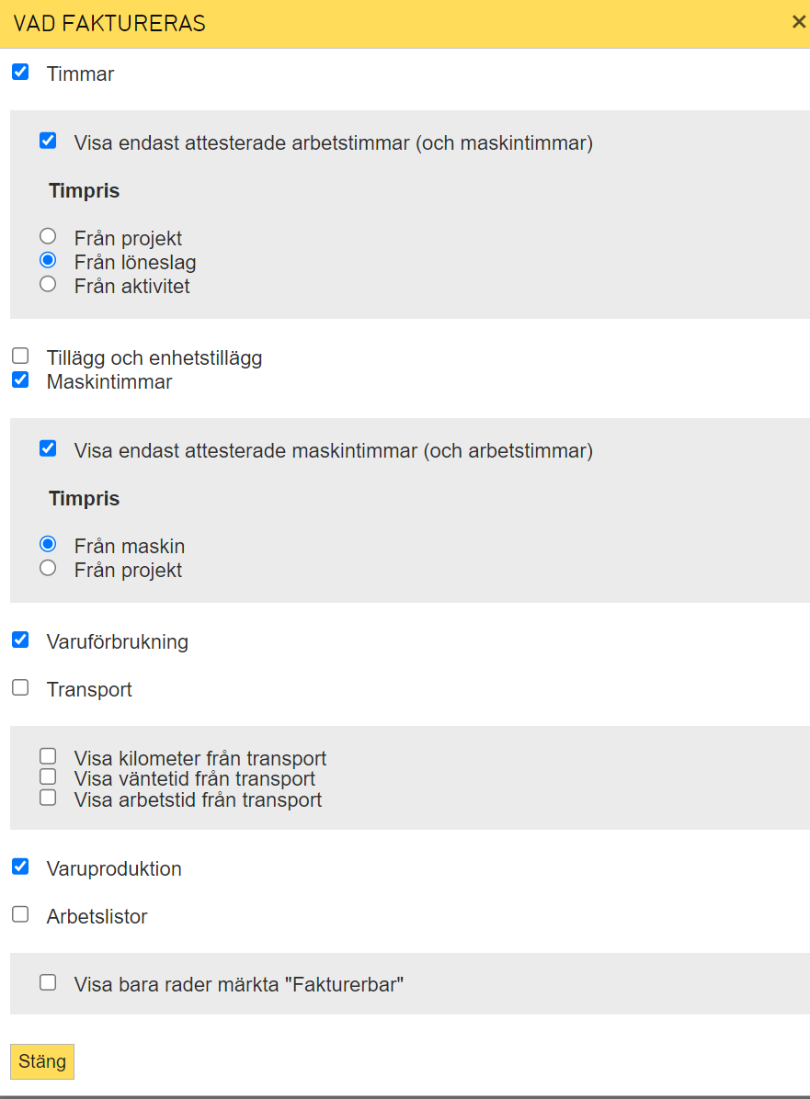Check Visa väntetid från transport

click(x=48, y=776)
